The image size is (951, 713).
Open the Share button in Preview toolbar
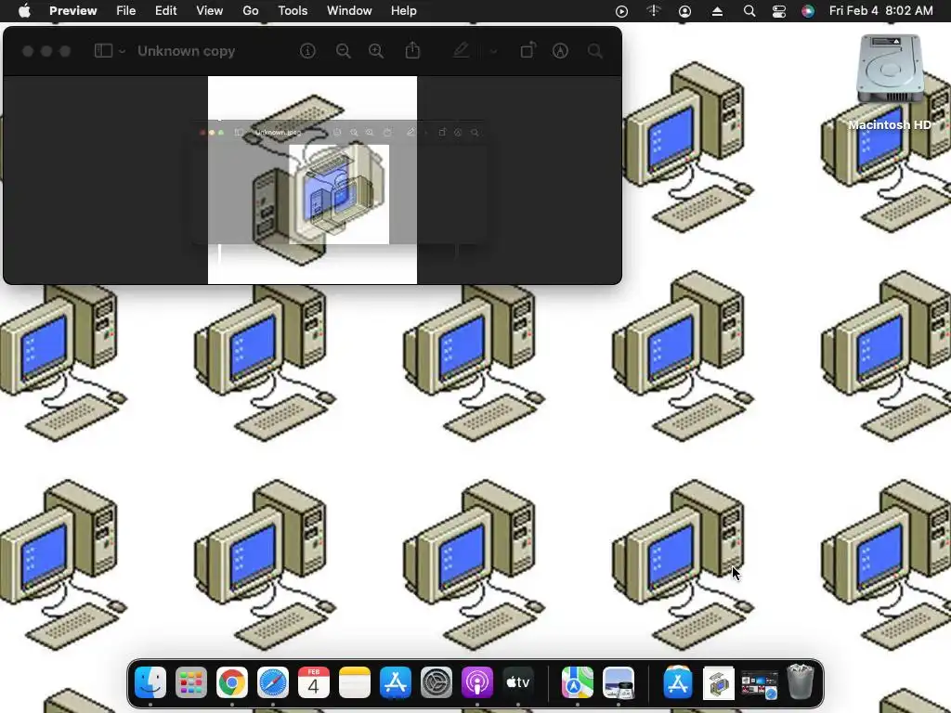(x=412, y=50)
